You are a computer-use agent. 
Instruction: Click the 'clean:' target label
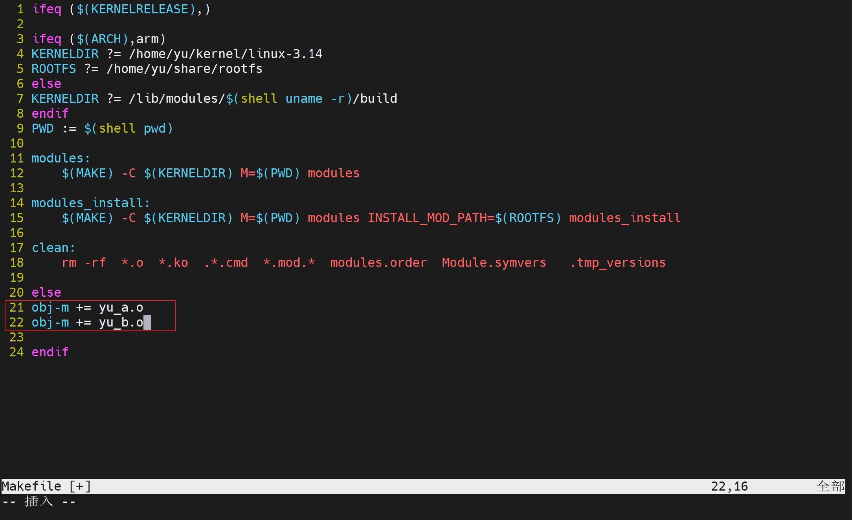[53, 248]
